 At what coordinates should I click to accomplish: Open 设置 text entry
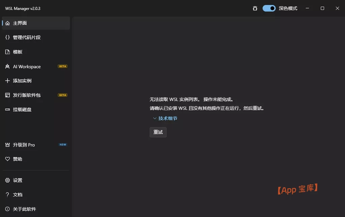[18, 180]
